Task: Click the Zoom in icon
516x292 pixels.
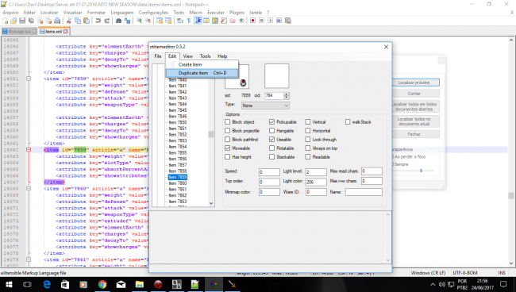Action: pos(139,21)
